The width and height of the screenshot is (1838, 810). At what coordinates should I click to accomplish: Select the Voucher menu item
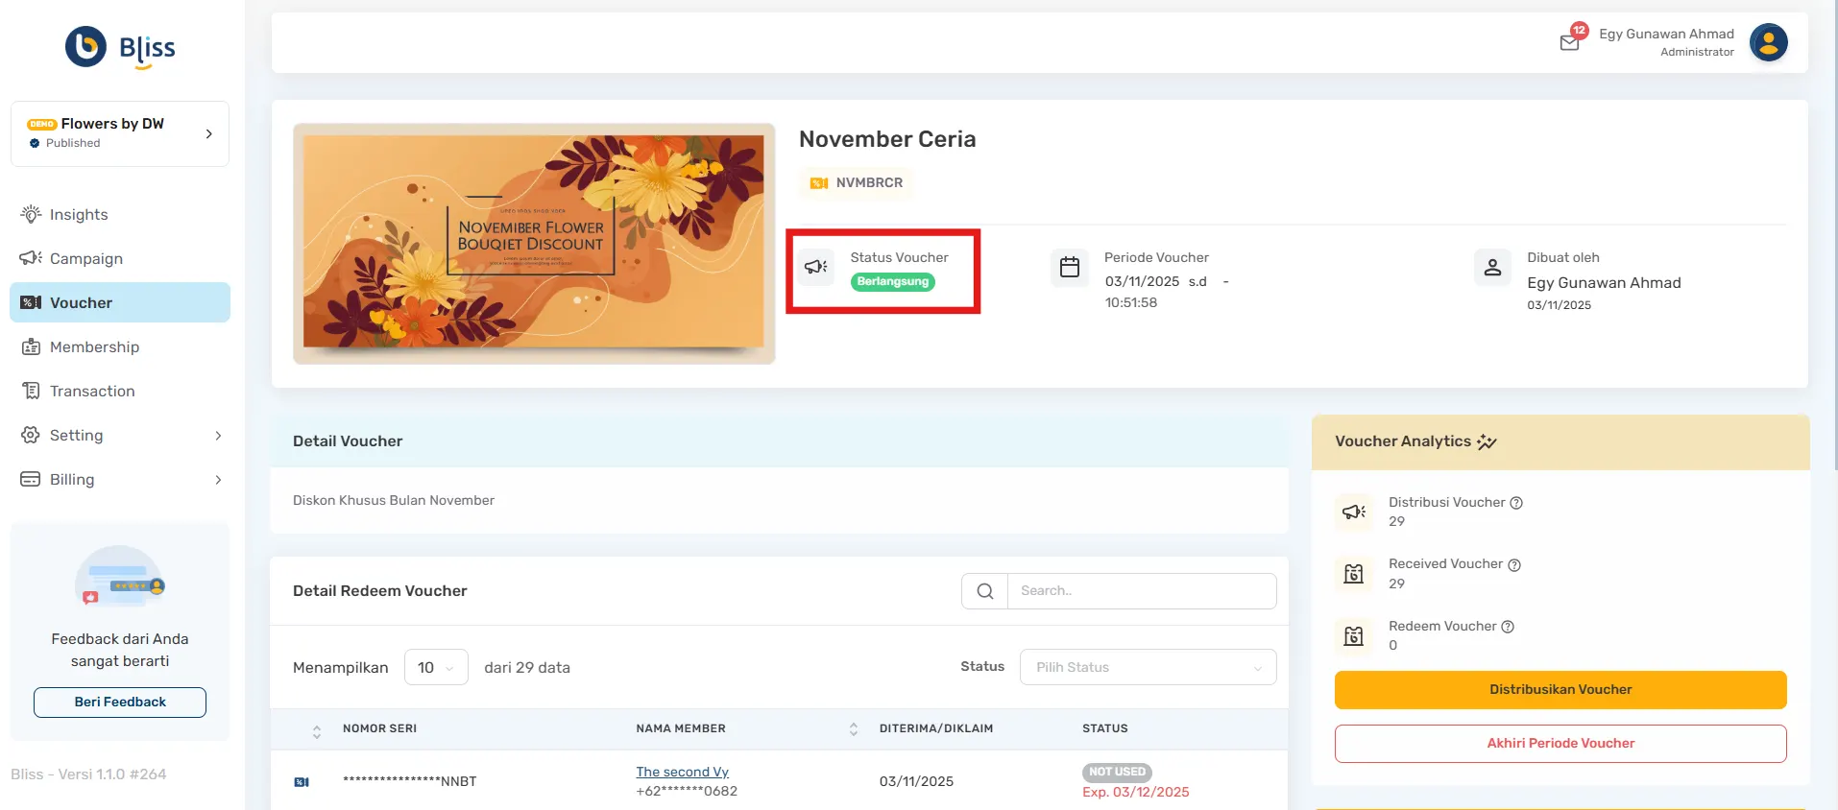(120, 302)
